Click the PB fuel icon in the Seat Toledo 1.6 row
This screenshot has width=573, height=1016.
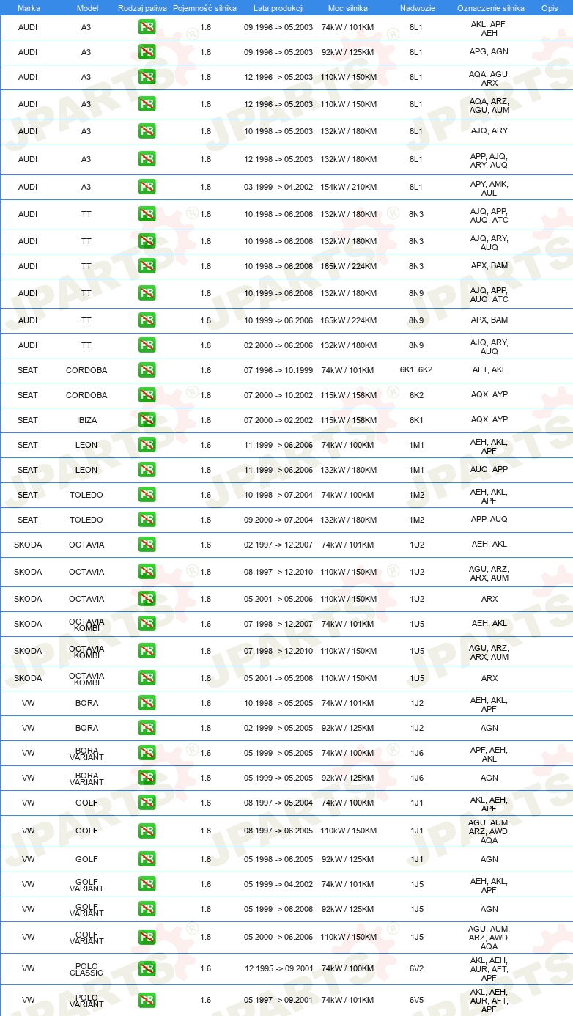tap(147, 495)
